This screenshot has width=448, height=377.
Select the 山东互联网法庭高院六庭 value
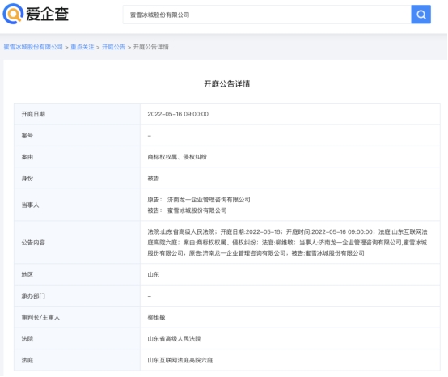click(x=180, y=360)
